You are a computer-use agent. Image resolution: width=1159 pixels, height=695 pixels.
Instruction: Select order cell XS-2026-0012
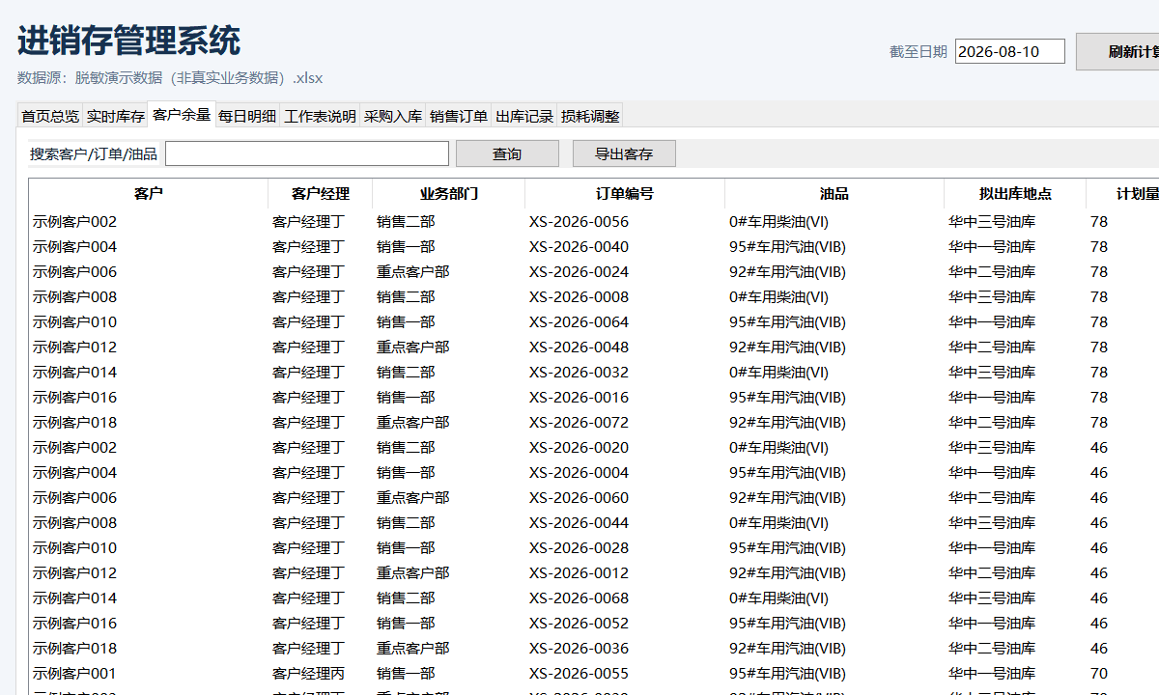pos(579,572)
